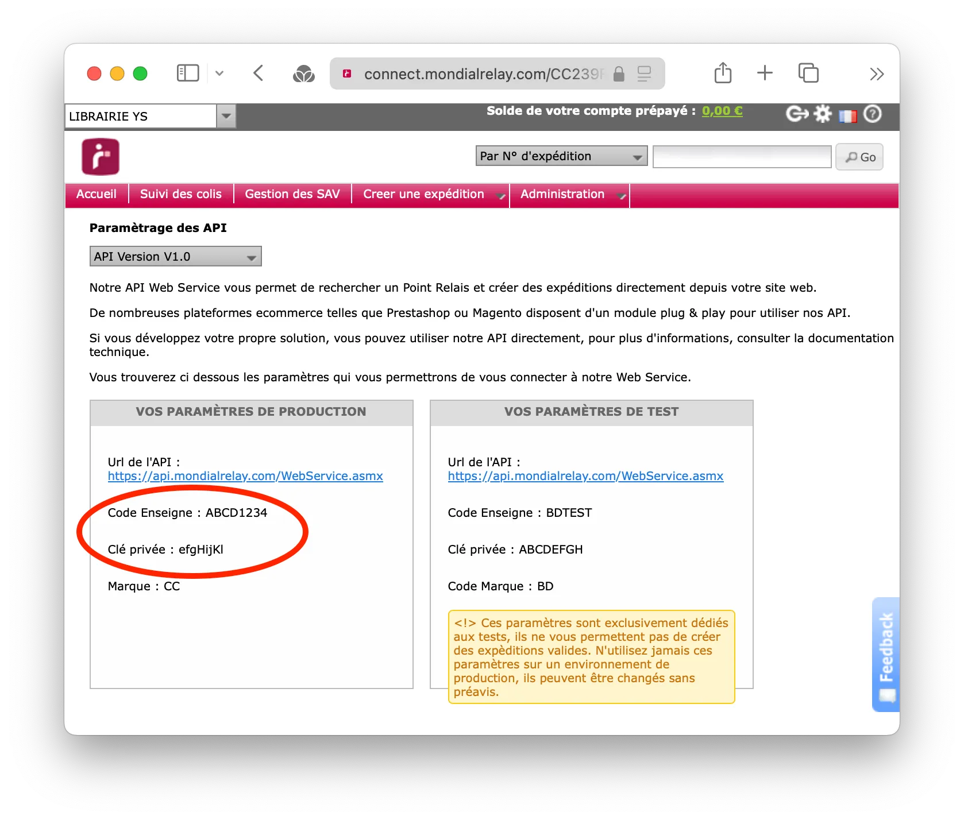Click the production API WebService URL link
Viewport: 964px width, 820px height.
pyautogui.click(x=245, y=476)
